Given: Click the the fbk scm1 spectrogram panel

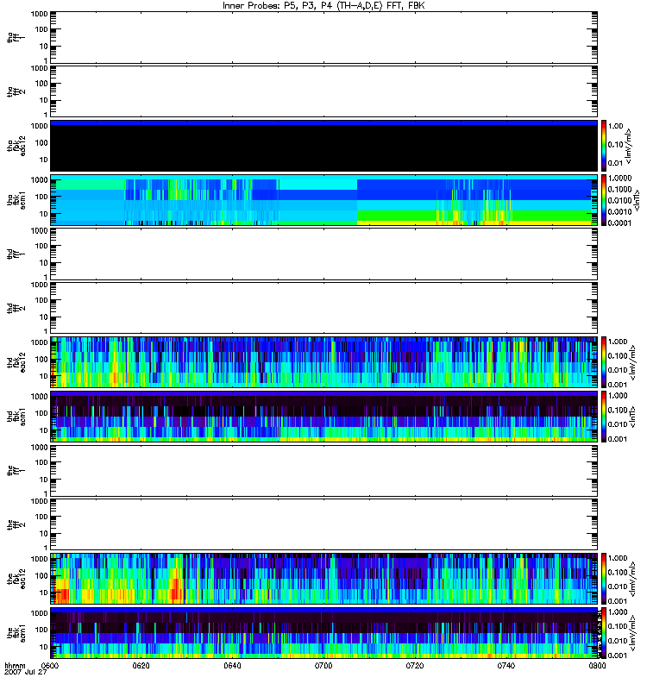Looking at the screenshot, I should click(x=323, y=633).
